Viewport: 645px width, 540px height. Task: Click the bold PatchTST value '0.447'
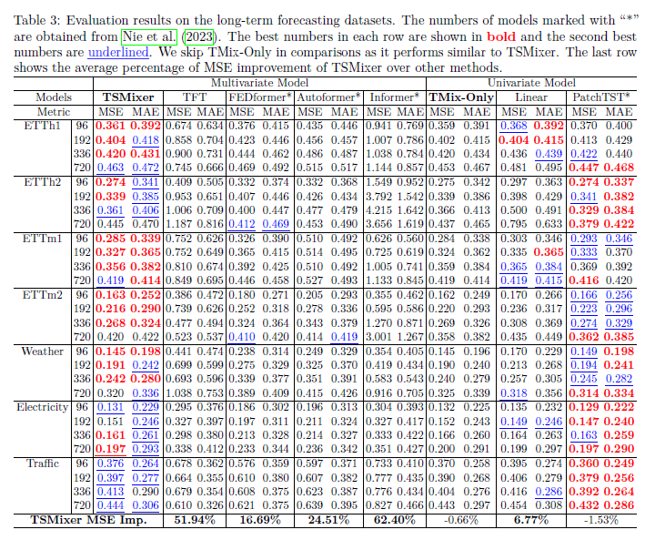click(x=584, y=168)
